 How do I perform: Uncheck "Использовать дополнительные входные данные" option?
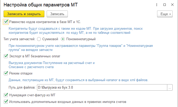click(6, 102)
